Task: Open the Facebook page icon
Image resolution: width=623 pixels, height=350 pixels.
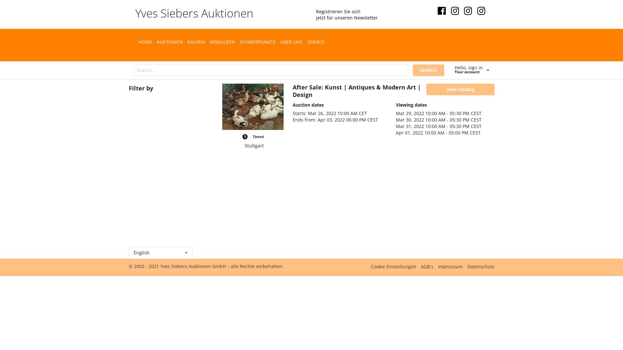Action: point(442,11)
